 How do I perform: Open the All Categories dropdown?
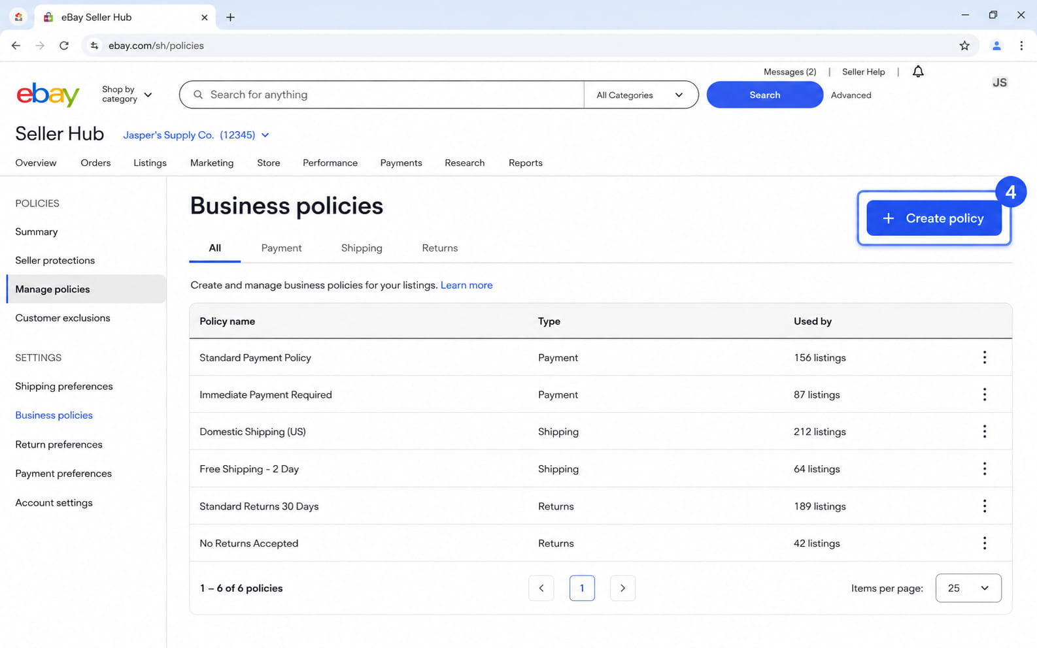[x=641, y=95]
